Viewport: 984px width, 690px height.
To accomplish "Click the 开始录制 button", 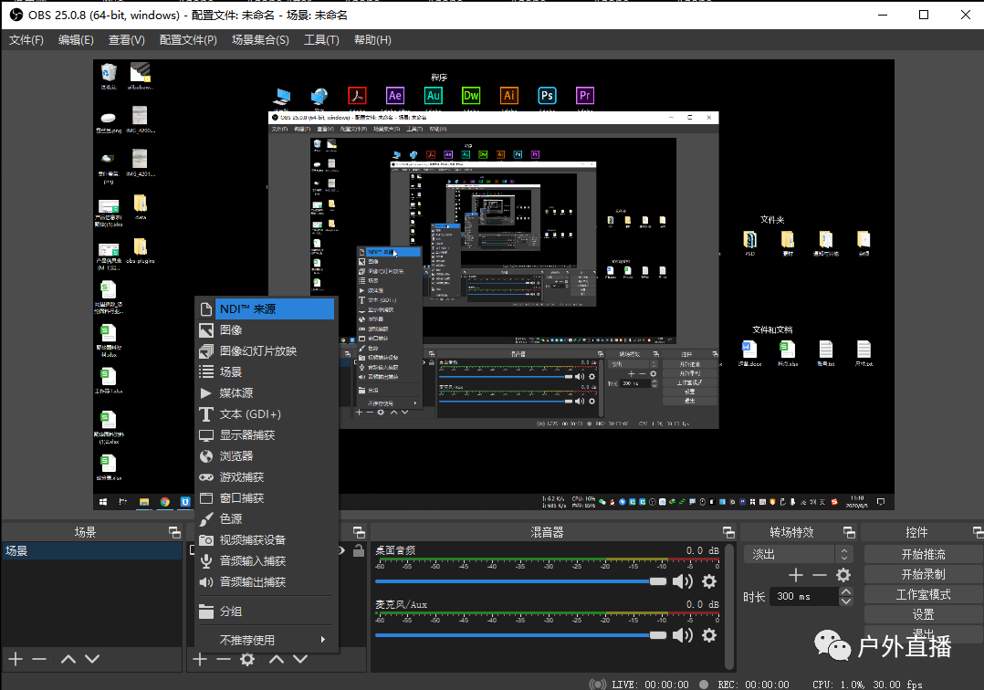I will [923, 574].
